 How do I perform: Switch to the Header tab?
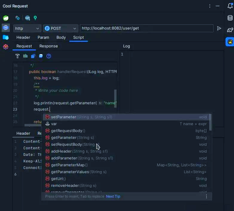click(x=23, y=37)
